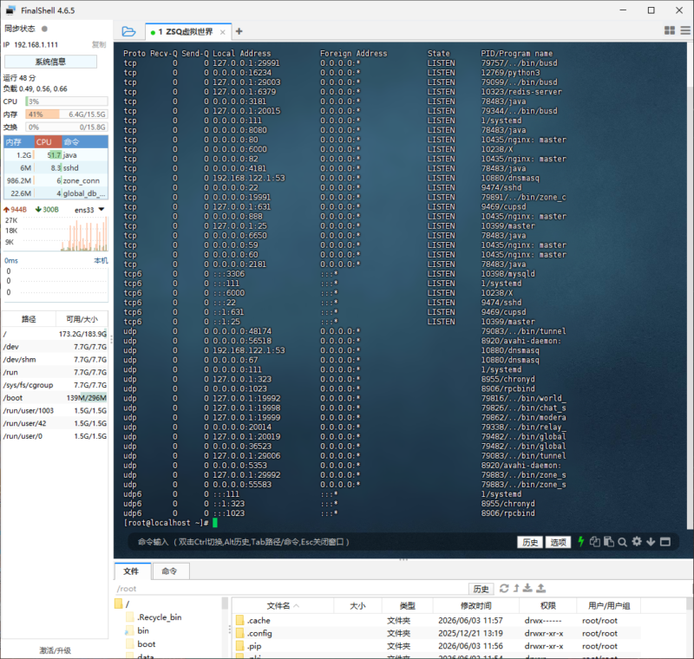Select .Recycle_bin in the directory tree
Image resolution: width=694 pixels, height=659 pixels.
[159, 617]
